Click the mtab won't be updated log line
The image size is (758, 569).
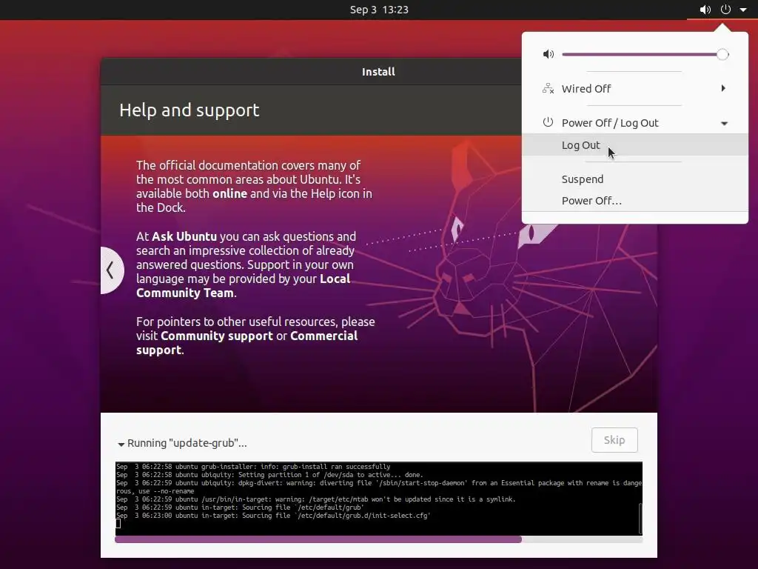(x=315, y=499)
